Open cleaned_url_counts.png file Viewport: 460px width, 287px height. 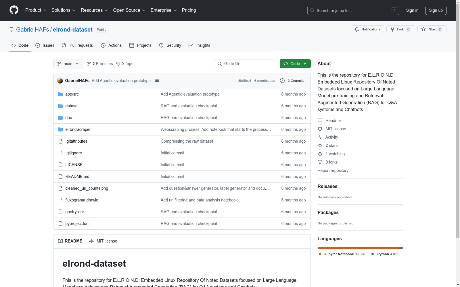tap(87, 188)
